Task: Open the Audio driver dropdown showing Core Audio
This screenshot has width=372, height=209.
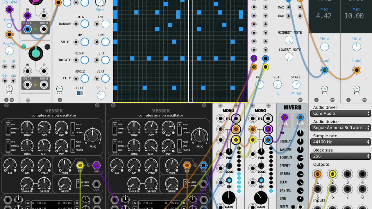Action: pyautogui.click(x=341, y=113)
